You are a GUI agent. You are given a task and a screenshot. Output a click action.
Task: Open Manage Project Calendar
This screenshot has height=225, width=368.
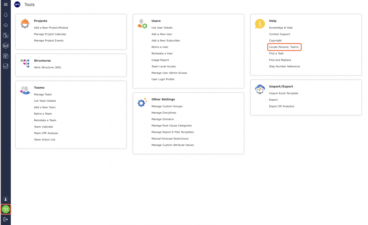click(x=50, y=34)
